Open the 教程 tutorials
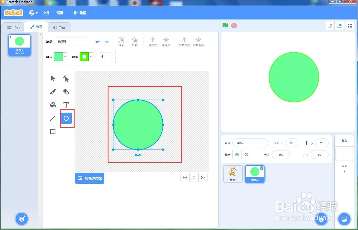This screenshot has height=230, width=358. click(80, 13)
